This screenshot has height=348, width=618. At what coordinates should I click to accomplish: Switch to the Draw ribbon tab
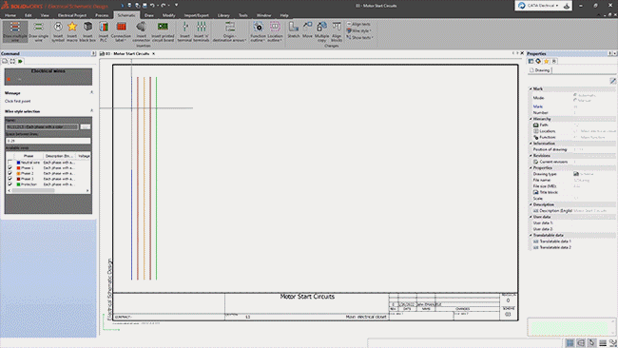point(149,15)
